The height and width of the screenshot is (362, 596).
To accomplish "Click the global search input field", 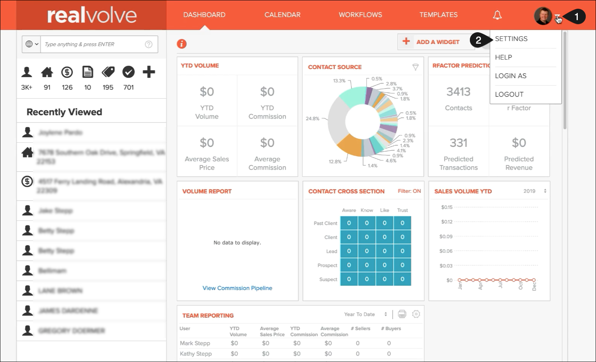I will 93,44.
